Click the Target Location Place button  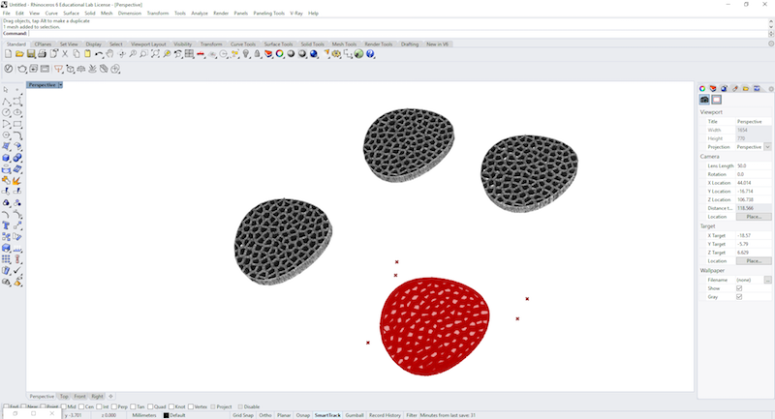coord(754,260)
